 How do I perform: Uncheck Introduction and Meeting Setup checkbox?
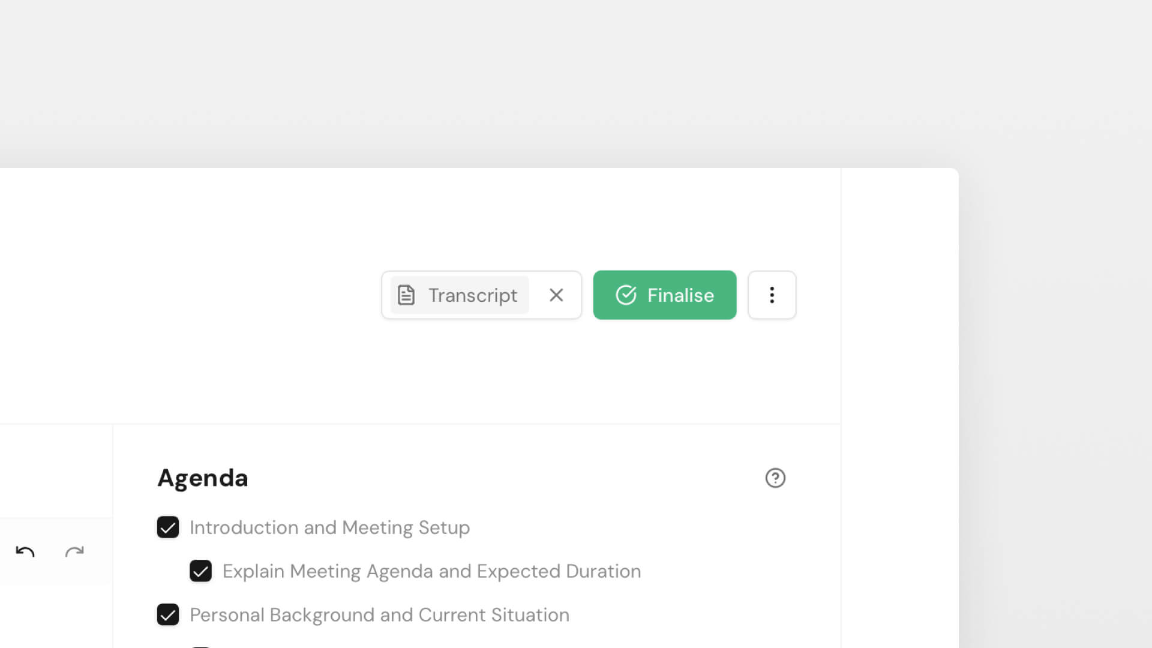click(168, 527)
